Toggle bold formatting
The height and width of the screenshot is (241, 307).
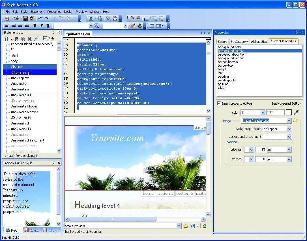click(35, 26)
